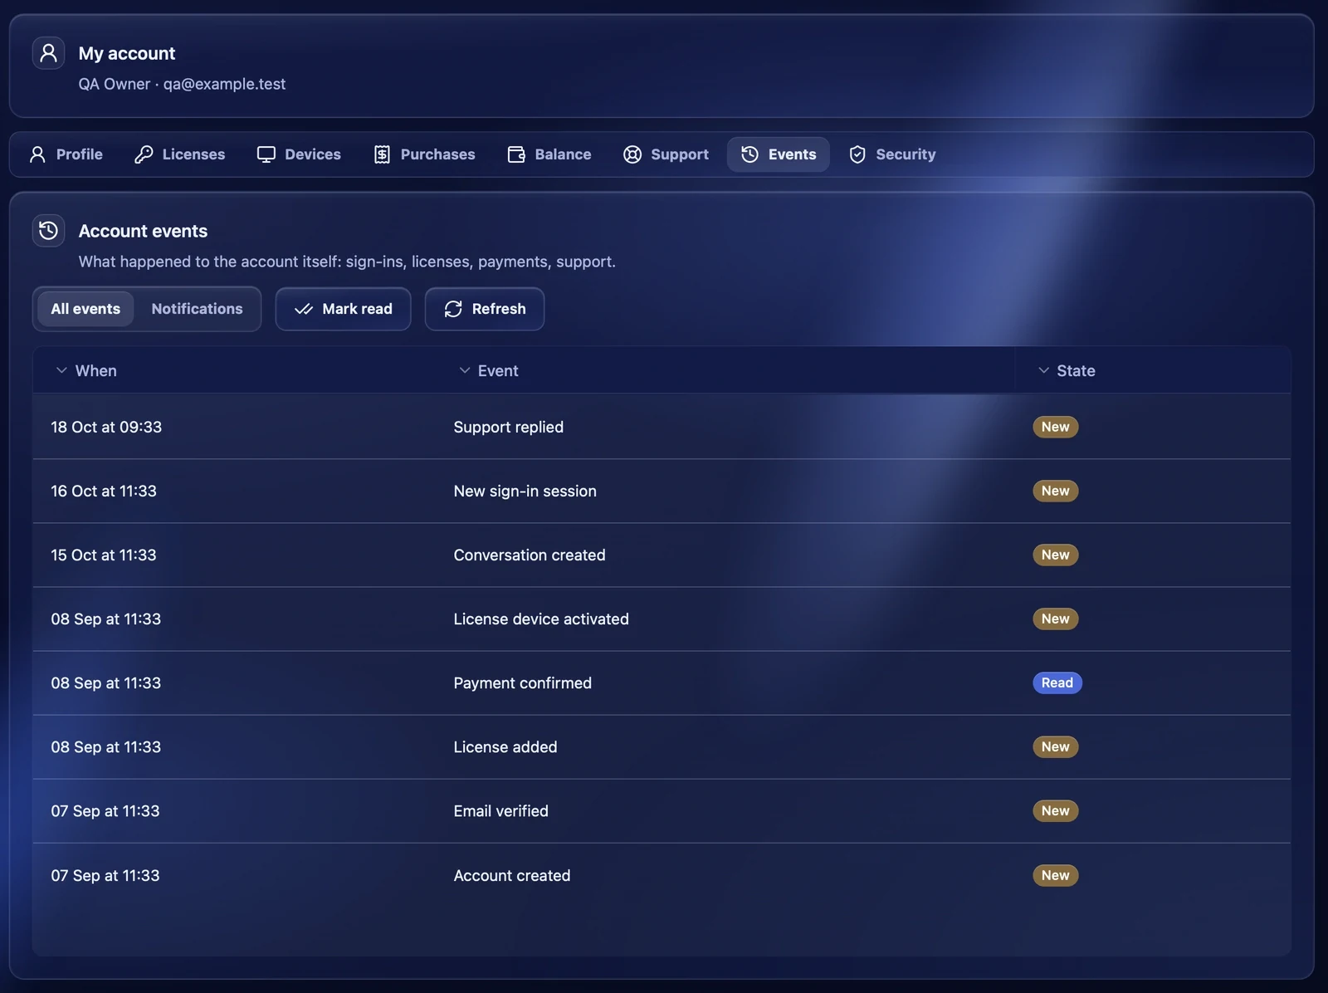Click the qa@example.test account email
This screenshot has width=1328, height=993.
[x=224, y=84]
